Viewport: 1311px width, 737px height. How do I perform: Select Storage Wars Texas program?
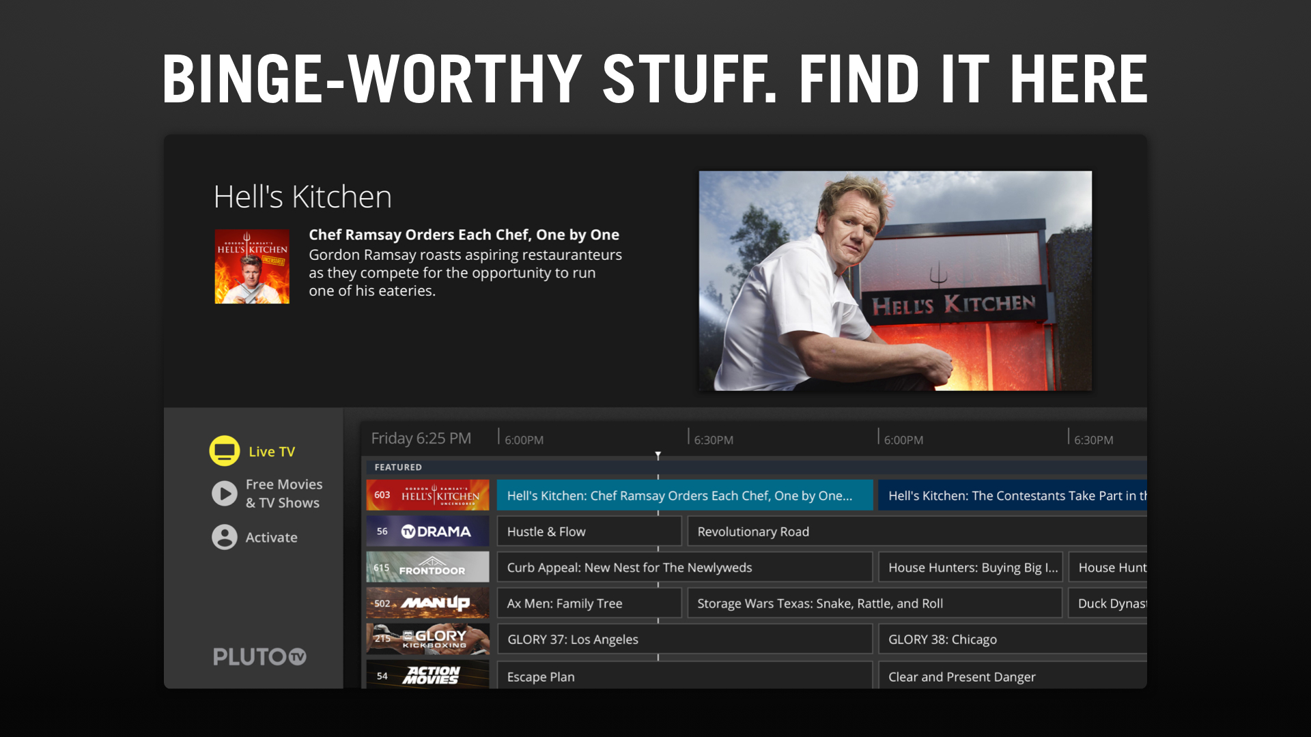click(875, 603)
